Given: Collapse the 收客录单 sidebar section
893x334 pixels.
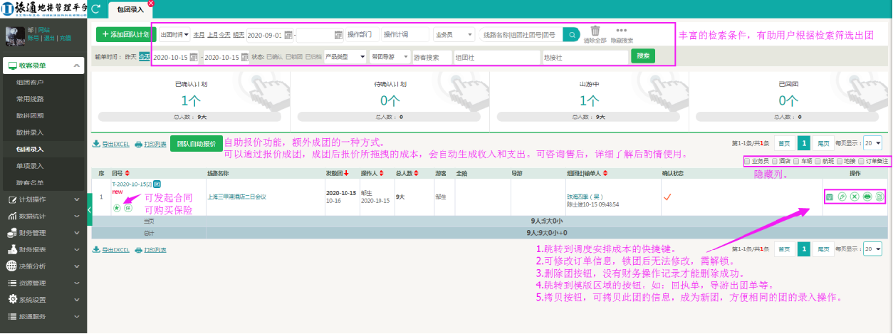Looking at the screenshot, I should point(43,66).
